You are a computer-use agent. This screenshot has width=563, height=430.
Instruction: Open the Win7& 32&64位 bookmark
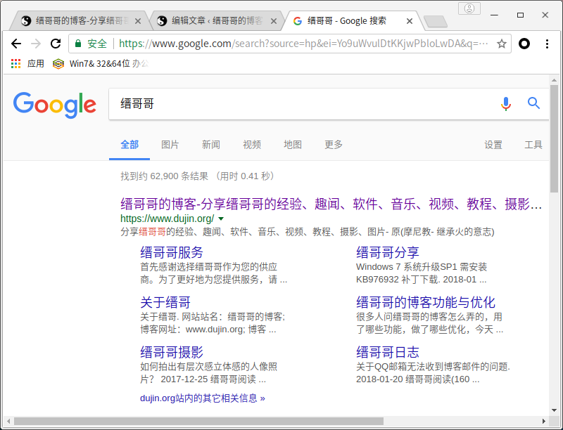point(101,64)
